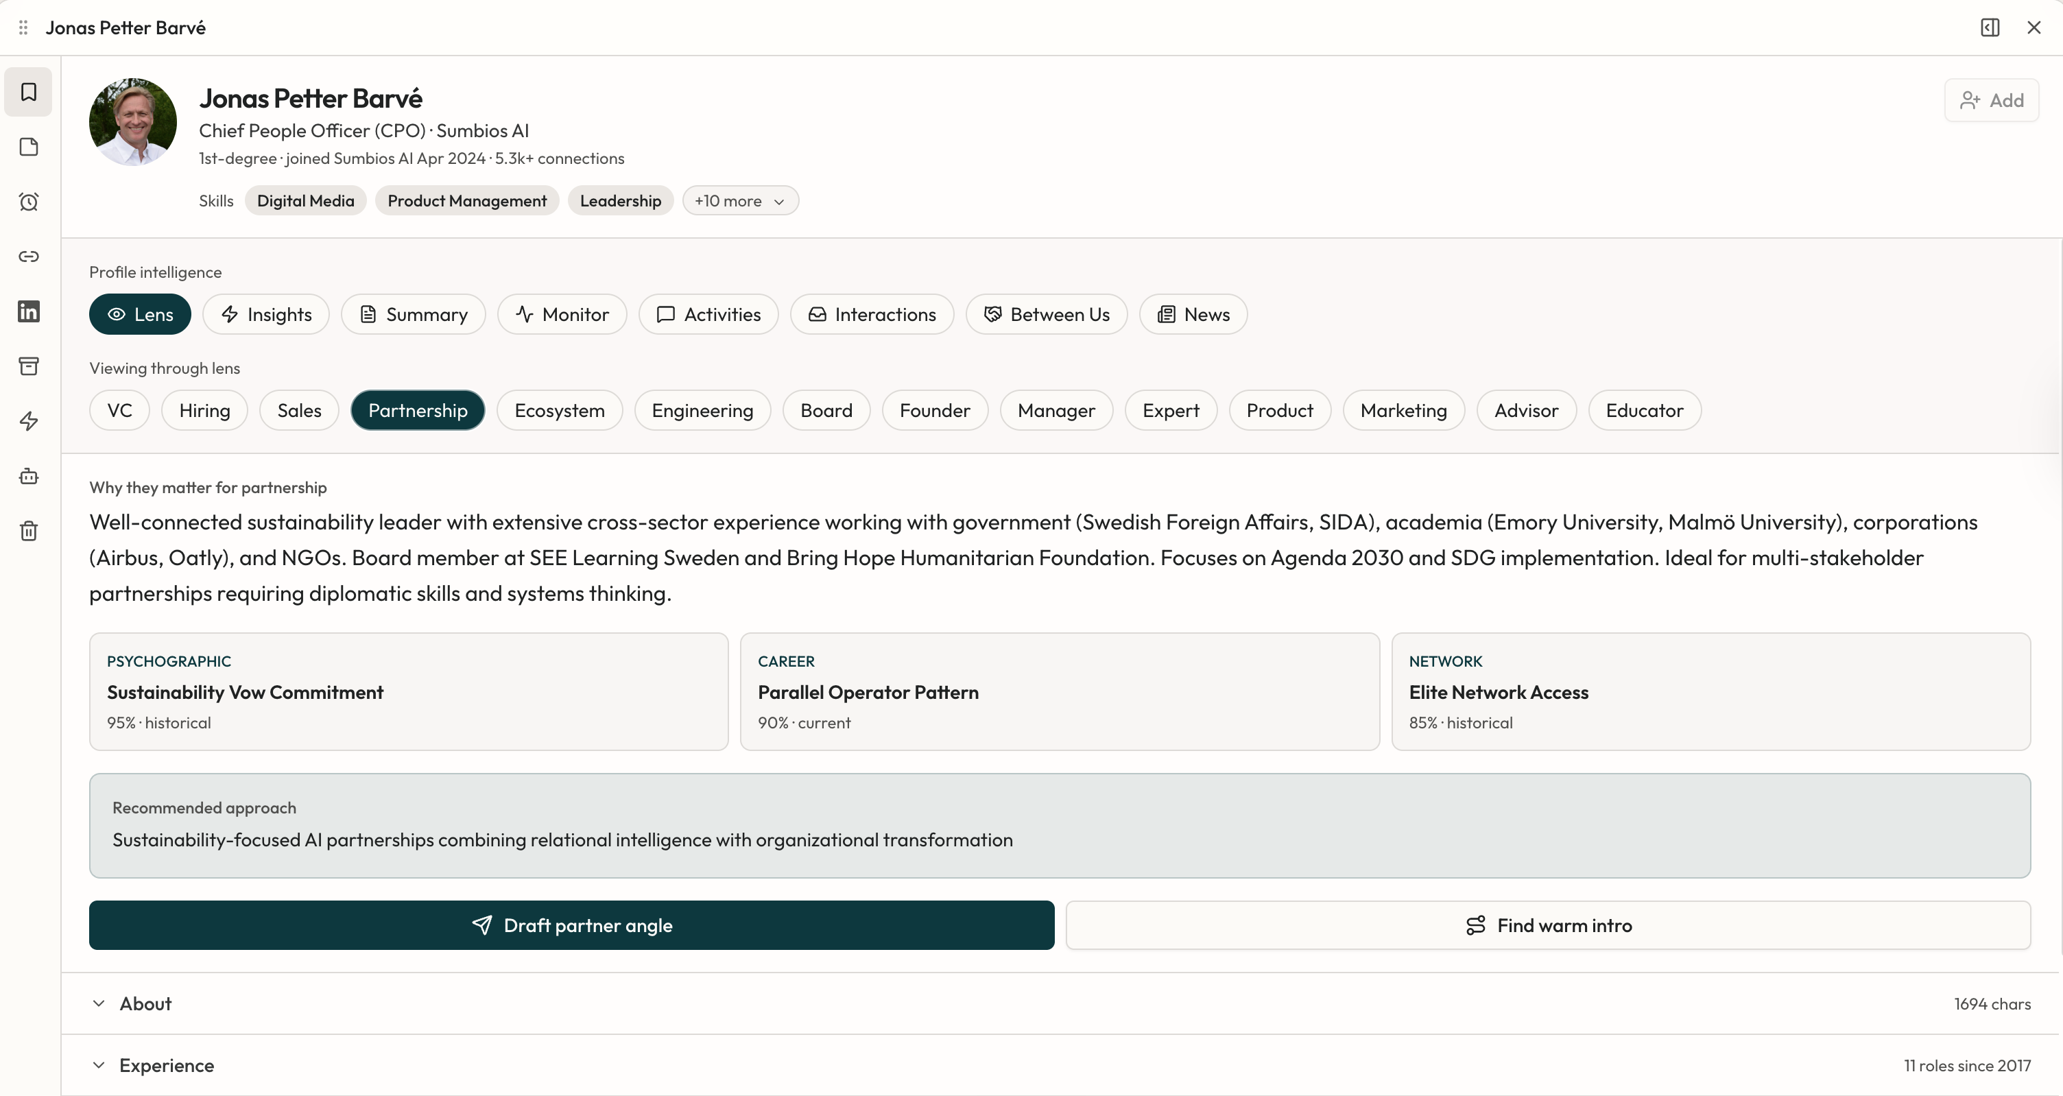Click the '5.3k+ connections' text
Screen dimensions: 2063x1096
point(559,158)
